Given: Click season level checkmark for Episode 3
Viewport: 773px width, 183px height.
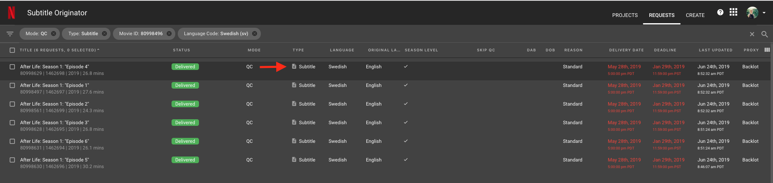Looking at the screenshot, I should point(406,122).
